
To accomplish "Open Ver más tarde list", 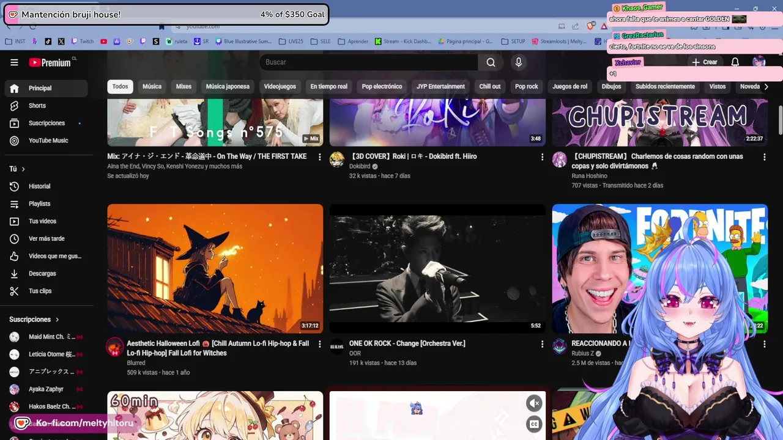I will click(46, 238).
